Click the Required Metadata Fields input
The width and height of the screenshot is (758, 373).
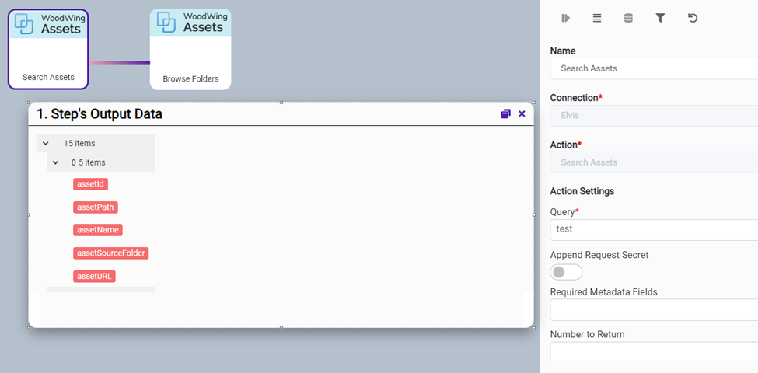click(654, 310)
